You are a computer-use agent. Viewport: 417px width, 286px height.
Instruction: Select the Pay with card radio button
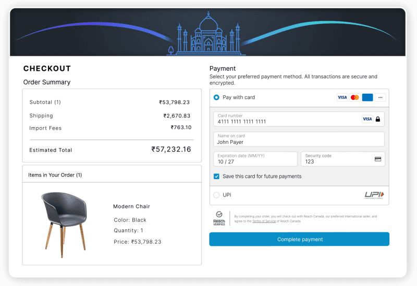[x=216, y=97]
